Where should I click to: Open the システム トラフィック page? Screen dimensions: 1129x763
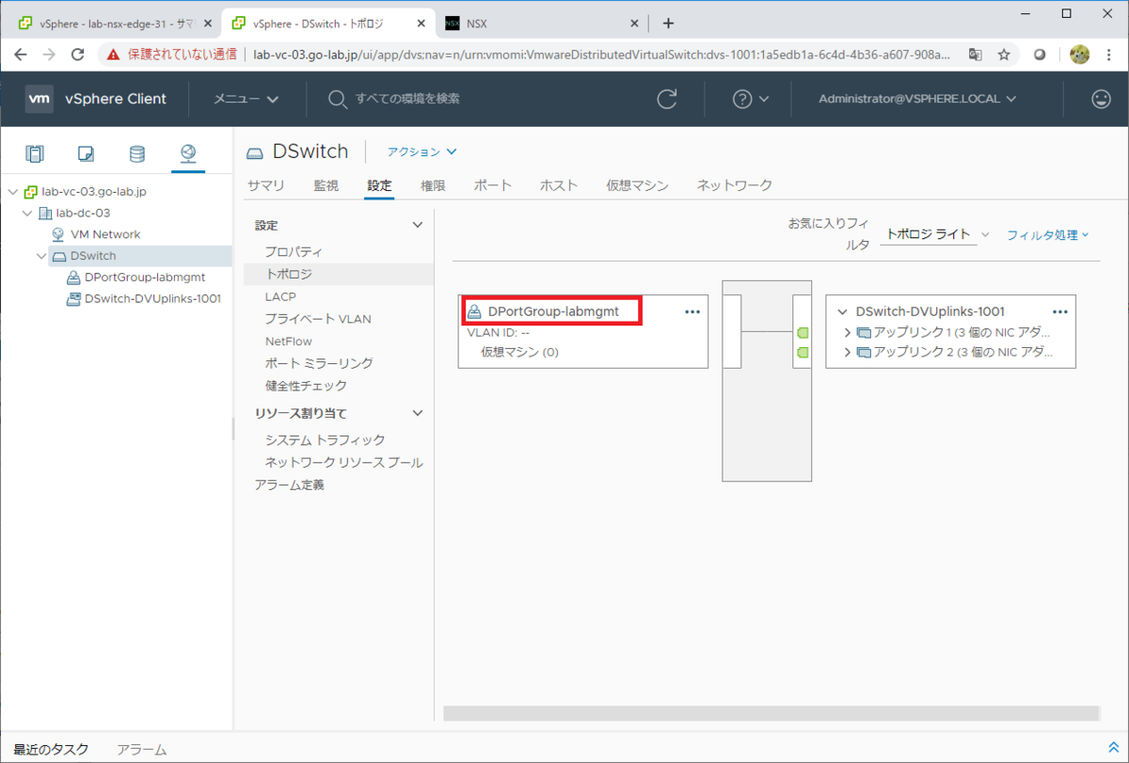[x=326, y=440]
